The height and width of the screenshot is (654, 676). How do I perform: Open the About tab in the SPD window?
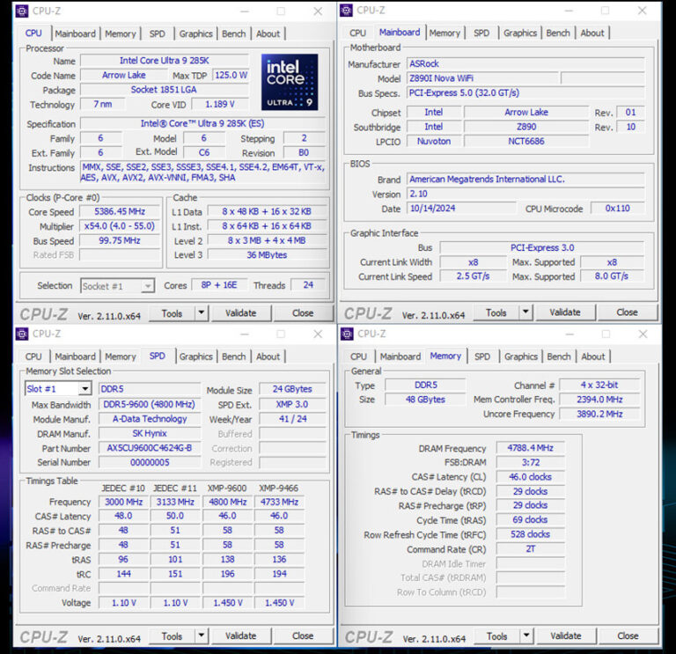[x=268, y=356]
